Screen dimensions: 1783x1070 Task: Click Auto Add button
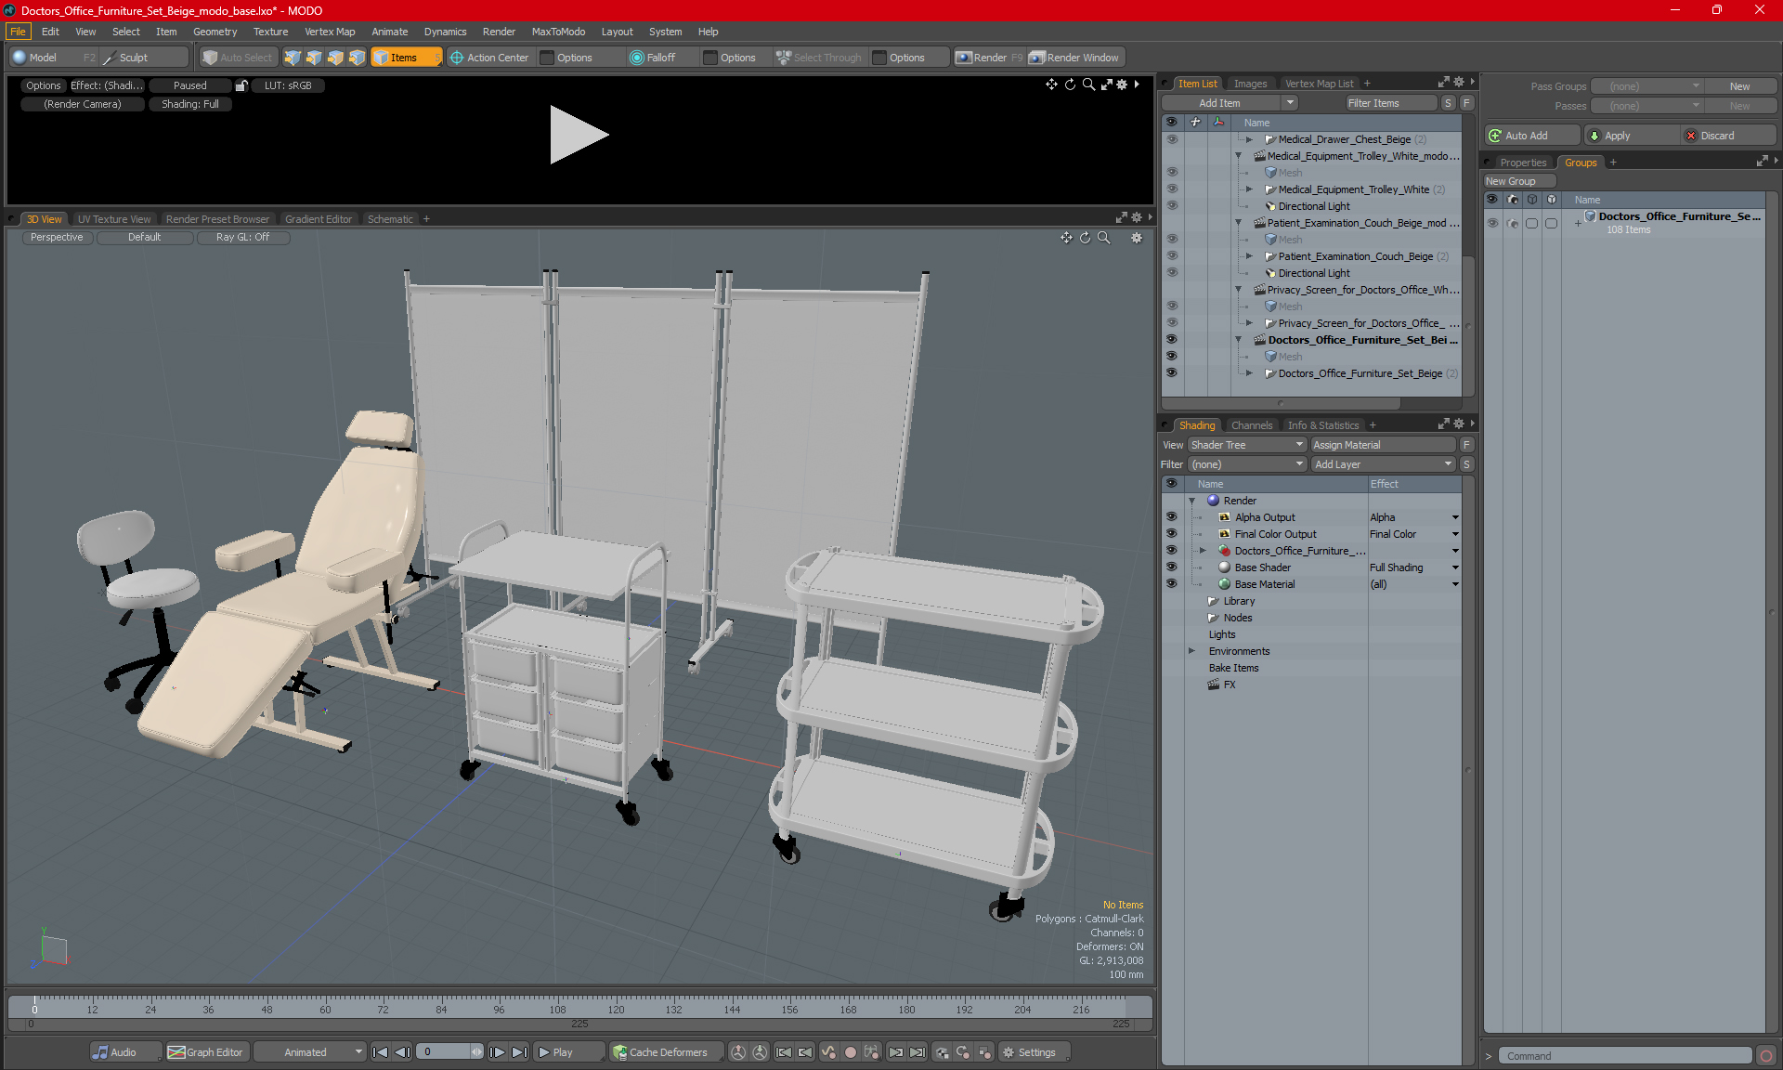1531,136
